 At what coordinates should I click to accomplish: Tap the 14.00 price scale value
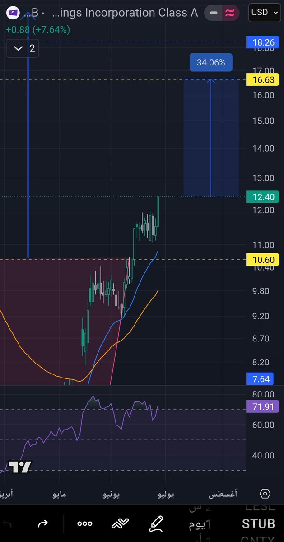pyautogui.click(x=263, y=149)
